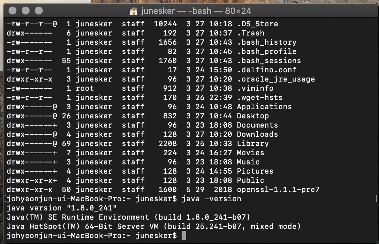The image size is (379, 244).
Task: Click the 'Movies' directory name
Action: point(251,153)
